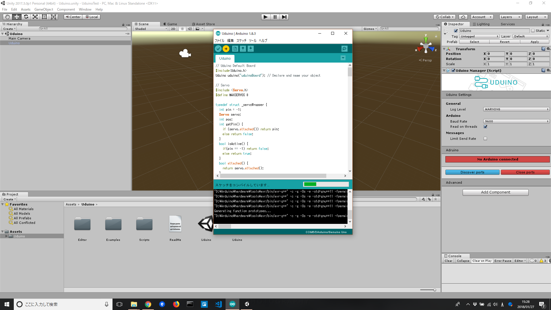Expand the Uduino folder in Assets tree
Image resolution: width=551 pixels, height=310 pixels.
coord(6,236)
